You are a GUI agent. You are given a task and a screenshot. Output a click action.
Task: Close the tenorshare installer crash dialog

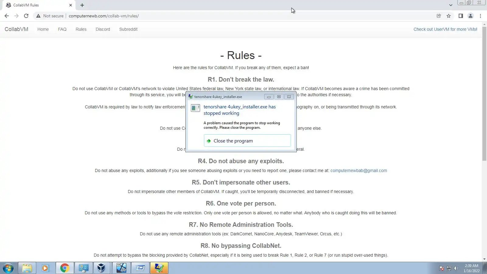click(289, 97)
